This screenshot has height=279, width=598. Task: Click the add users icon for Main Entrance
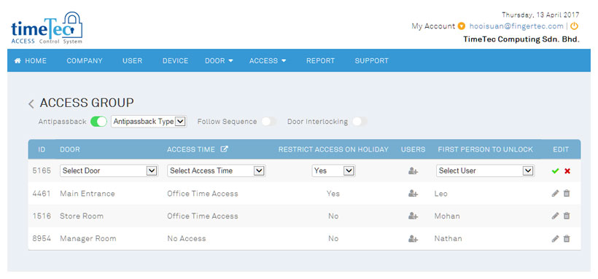point(413,194)
